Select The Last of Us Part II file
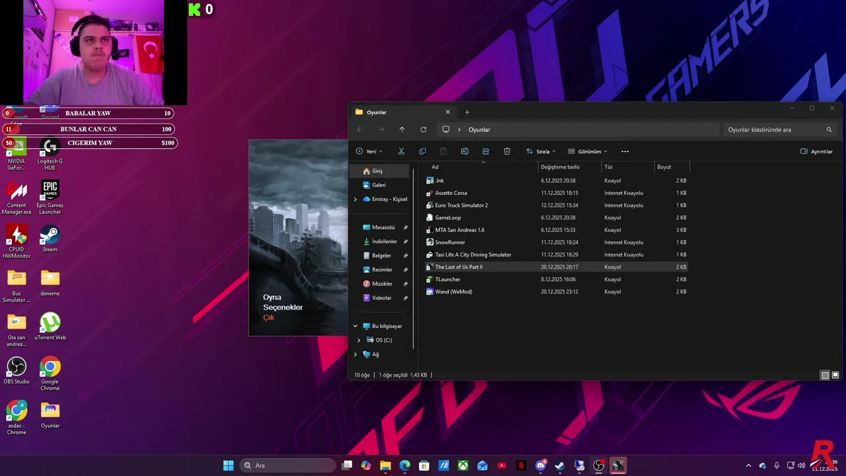 click(557, 267)
